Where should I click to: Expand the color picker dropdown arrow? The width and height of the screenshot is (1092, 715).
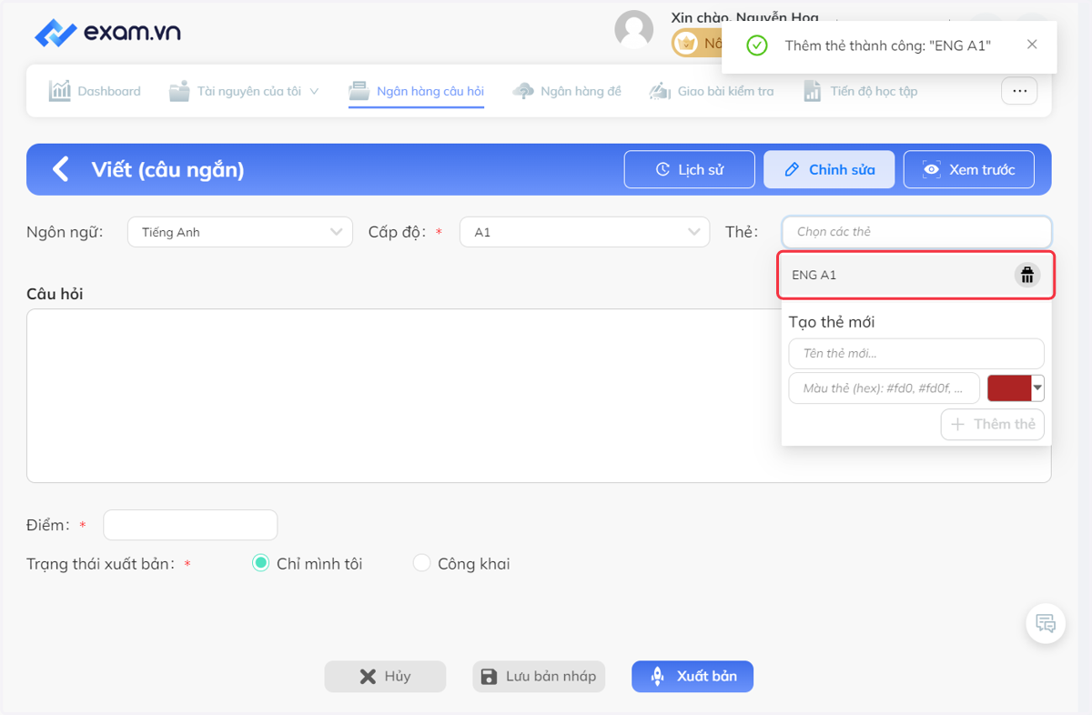tap(1038, 388)
